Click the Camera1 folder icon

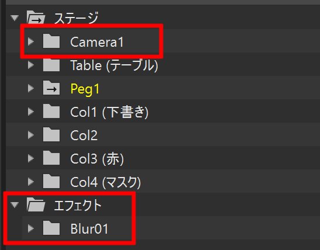pyautogui.click(x=51, y=41)
